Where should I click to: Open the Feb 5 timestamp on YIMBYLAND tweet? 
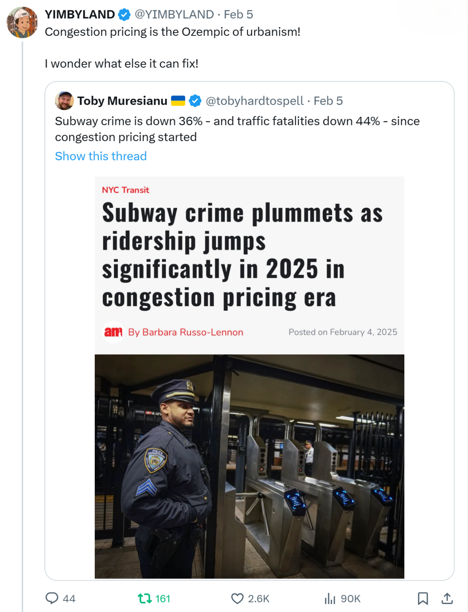[238, 14]
